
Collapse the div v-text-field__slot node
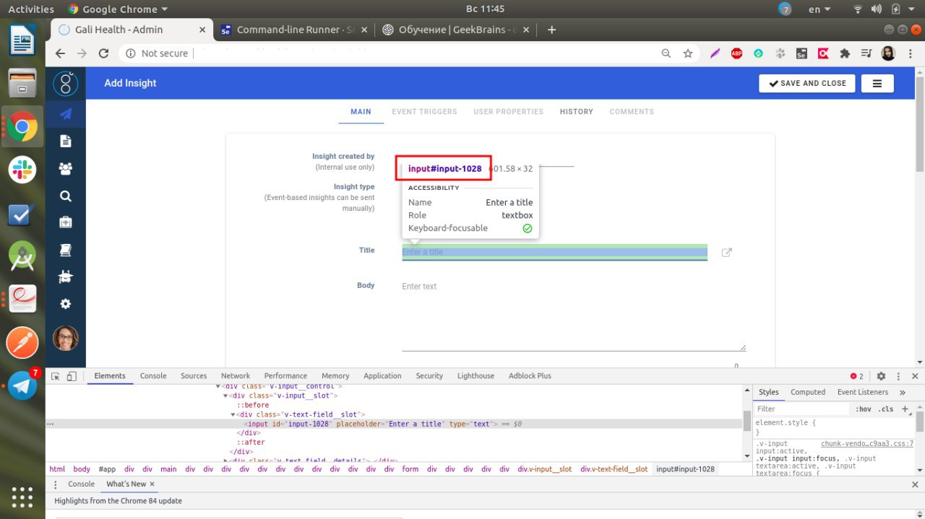click(233, 415)
